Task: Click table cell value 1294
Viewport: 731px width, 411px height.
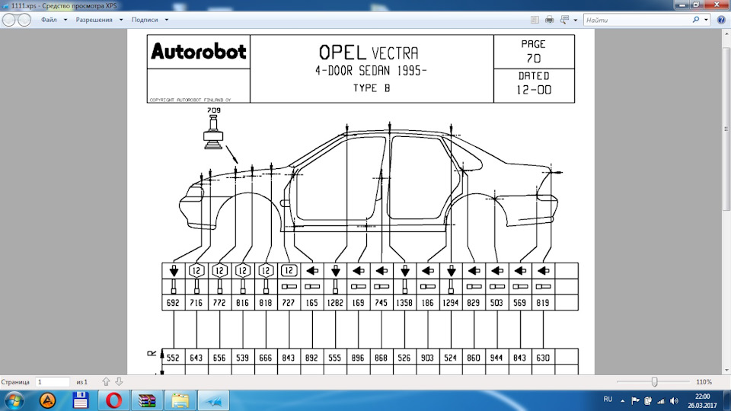Action: coord(451,303)
